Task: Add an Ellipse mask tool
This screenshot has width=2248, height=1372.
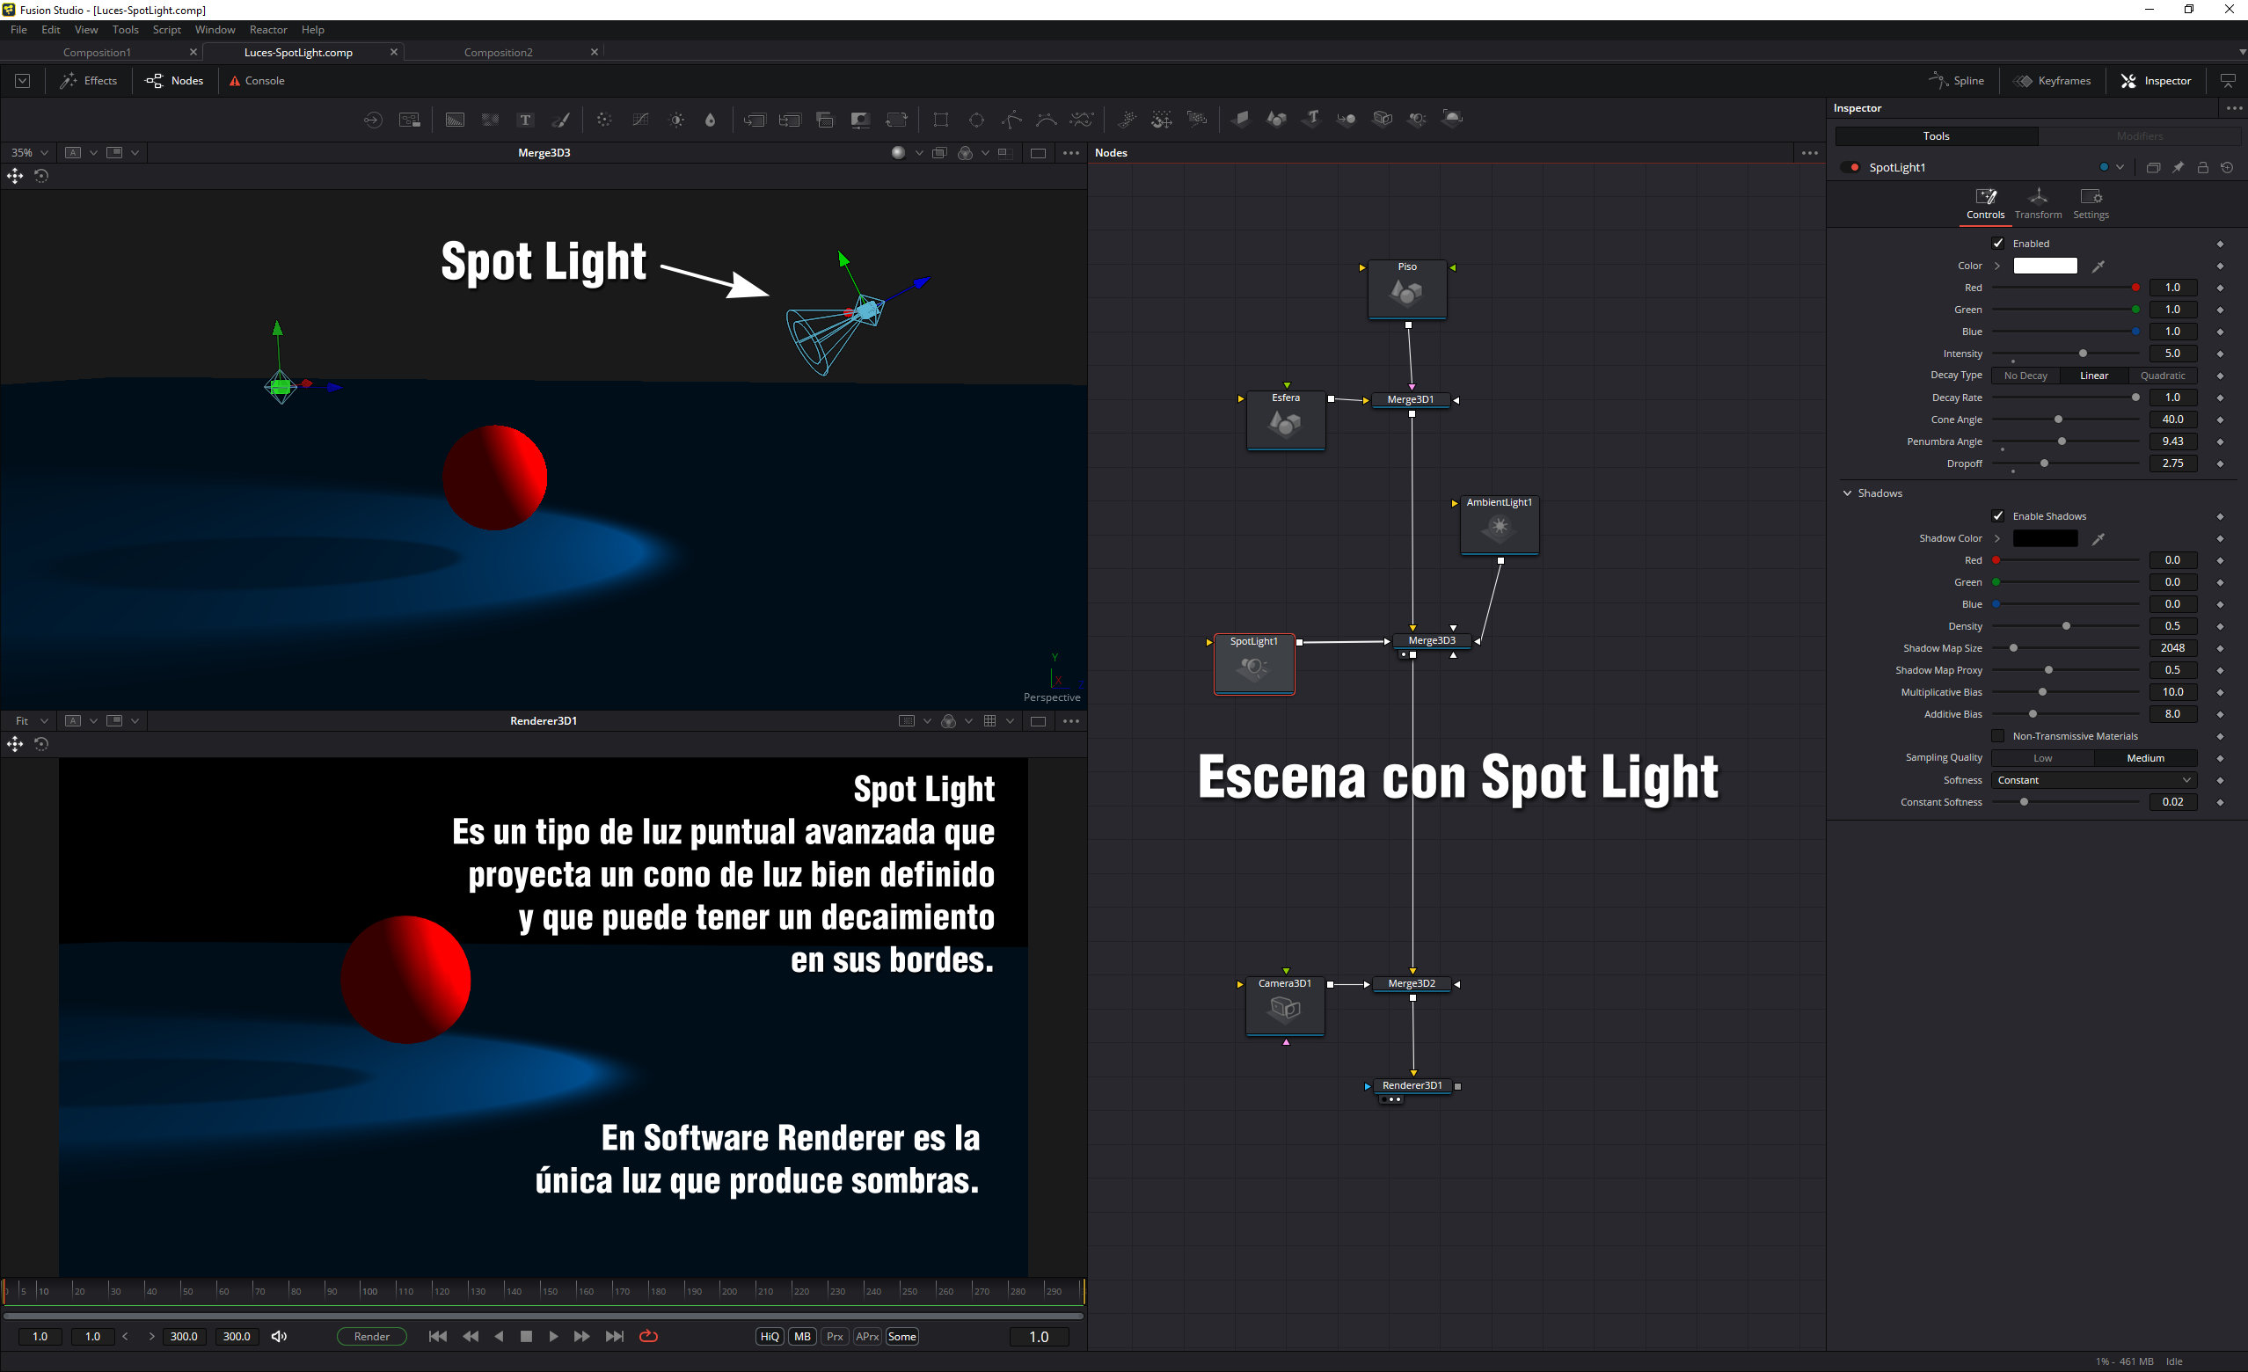Action: 976,120
